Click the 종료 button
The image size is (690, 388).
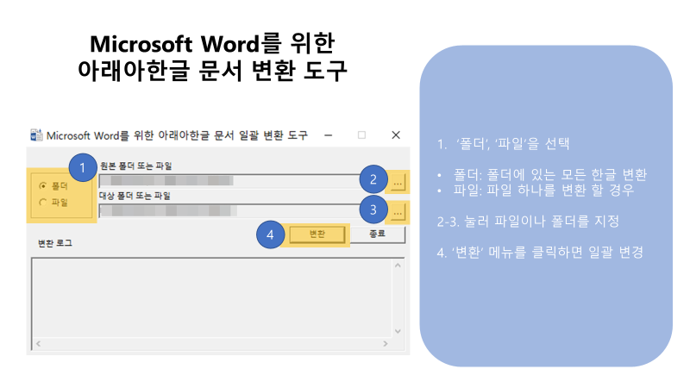(x=378, y=234)
